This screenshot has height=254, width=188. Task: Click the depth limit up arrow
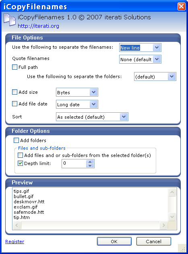click(x=90, y=162)
